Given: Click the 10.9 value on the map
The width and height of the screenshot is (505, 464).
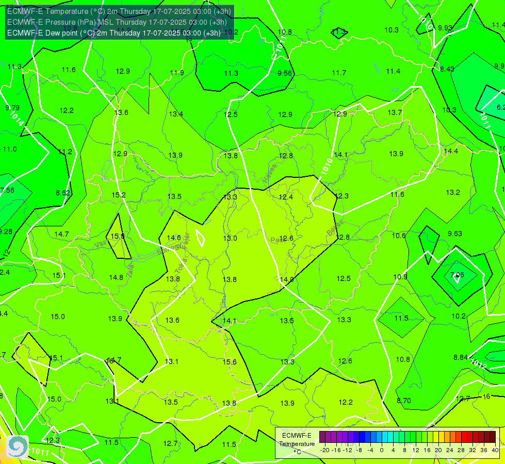Looking at the screenshot, I should (x=400, y=277).
